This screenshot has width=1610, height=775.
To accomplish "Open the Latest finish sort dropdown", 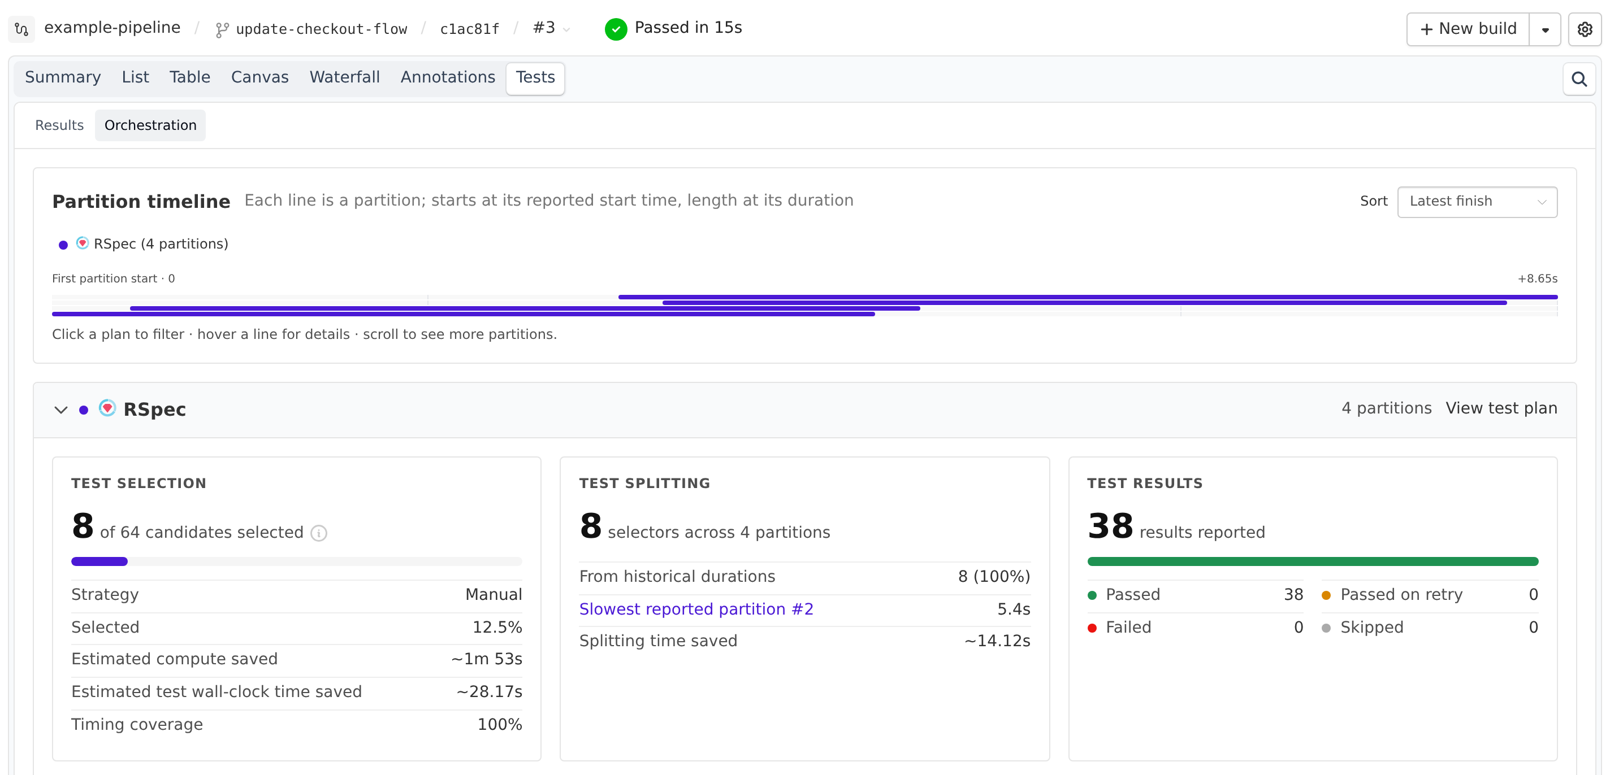I will click(x=1477, y=201).
